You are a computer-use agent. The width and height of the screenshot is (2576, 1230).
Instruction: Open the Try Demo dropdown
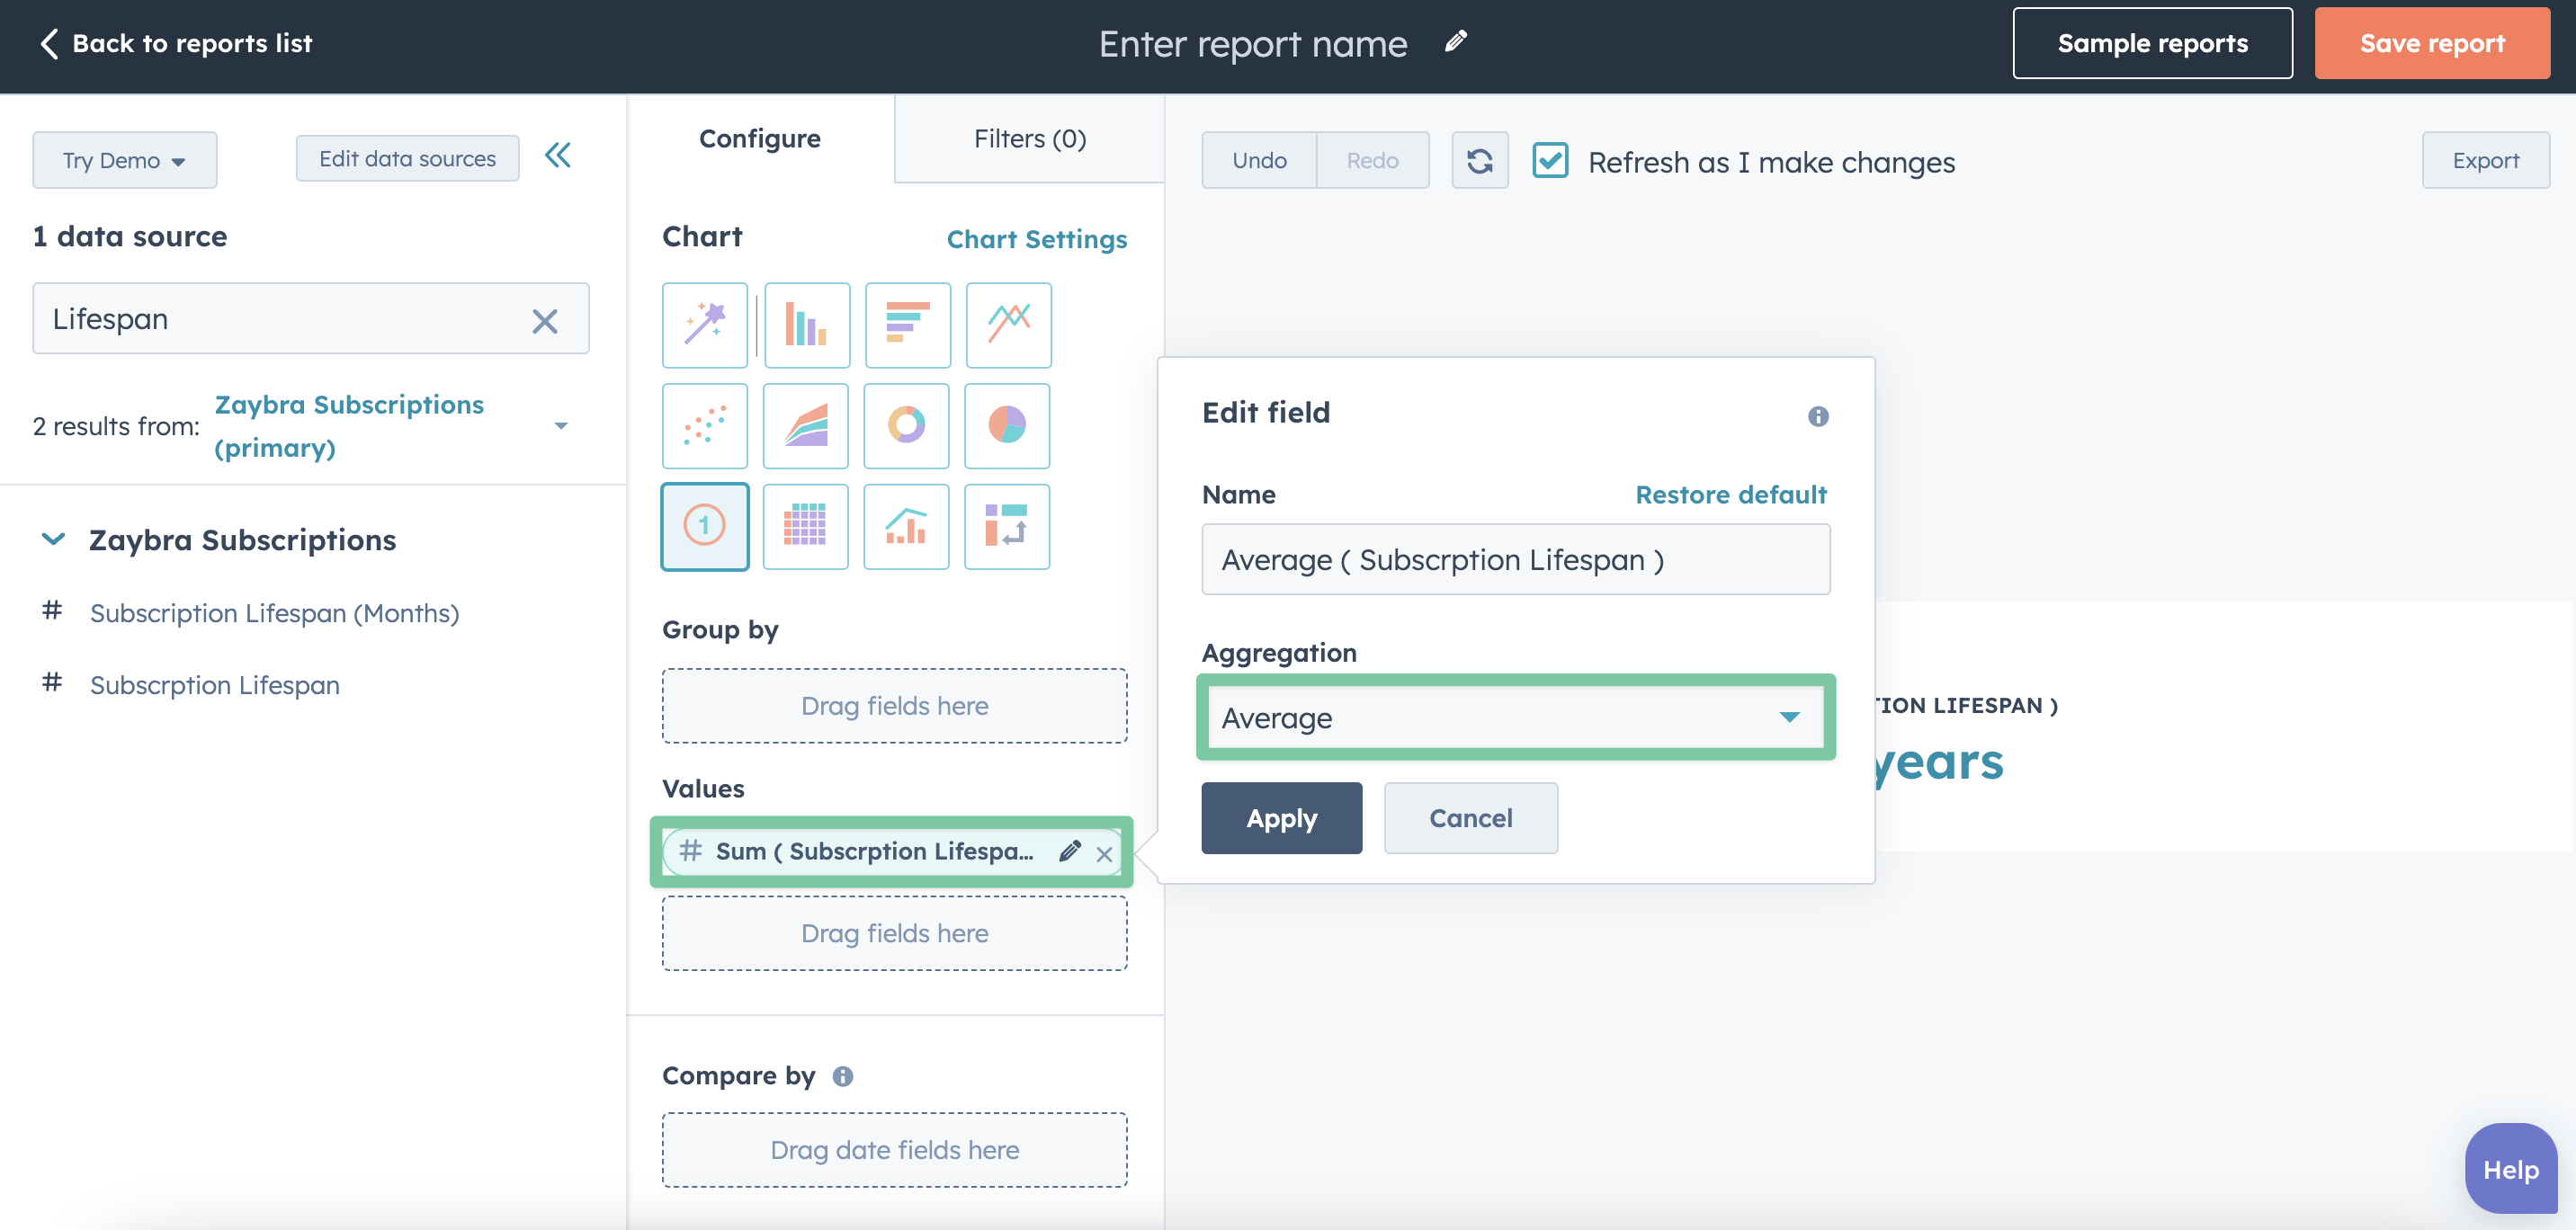tap(125, 160)
